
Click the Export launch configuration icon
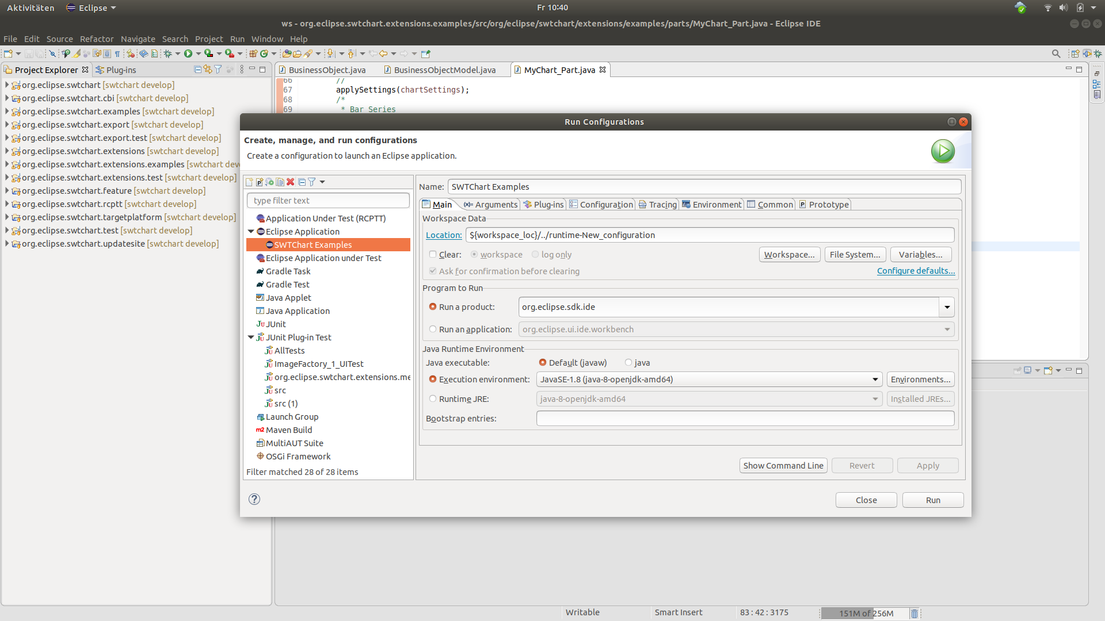(x=269, y=182)
